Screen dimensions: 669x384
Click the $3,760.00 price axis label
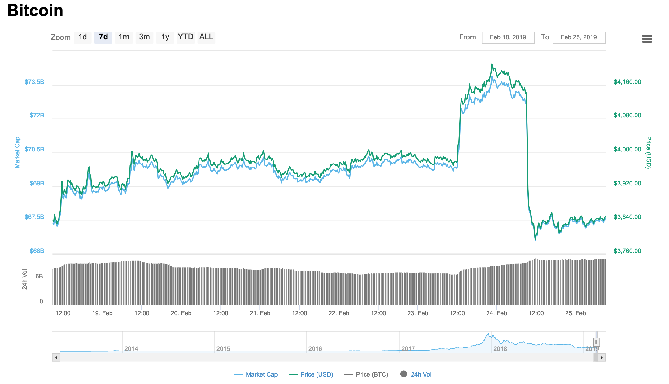[x=627, y=251]
